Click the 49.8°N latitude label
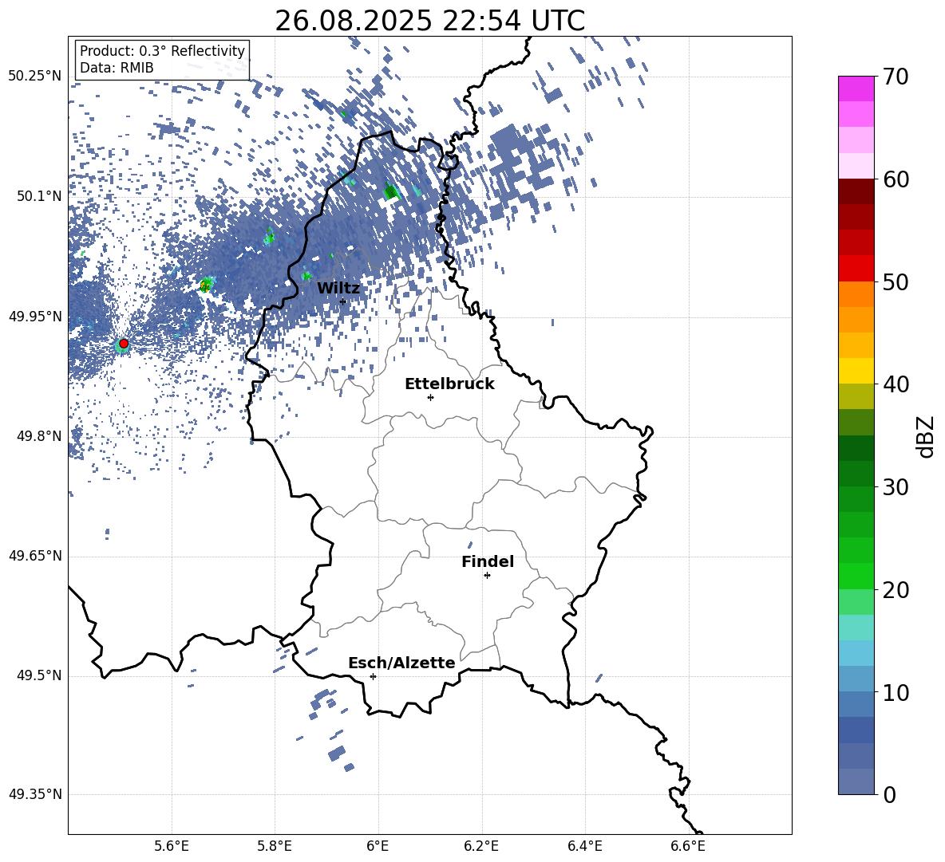This screenshot has width=945, height=862. [x=40, y=436]
